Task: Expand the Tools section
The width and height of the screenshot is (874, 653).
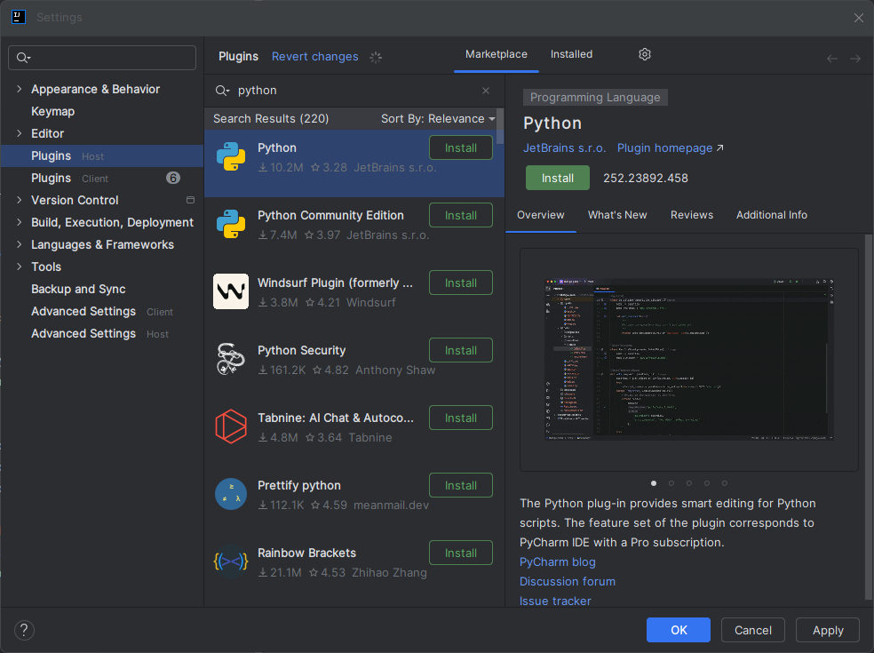Action: coord(19,267)
